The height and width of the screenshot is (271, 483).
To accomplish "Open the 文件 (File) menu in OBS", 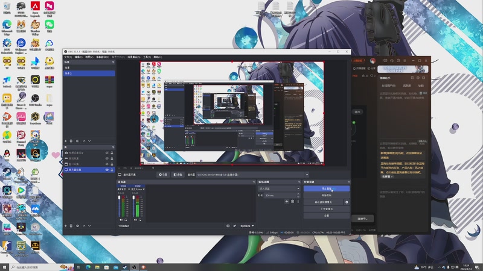I will click(x=68, y=57).
